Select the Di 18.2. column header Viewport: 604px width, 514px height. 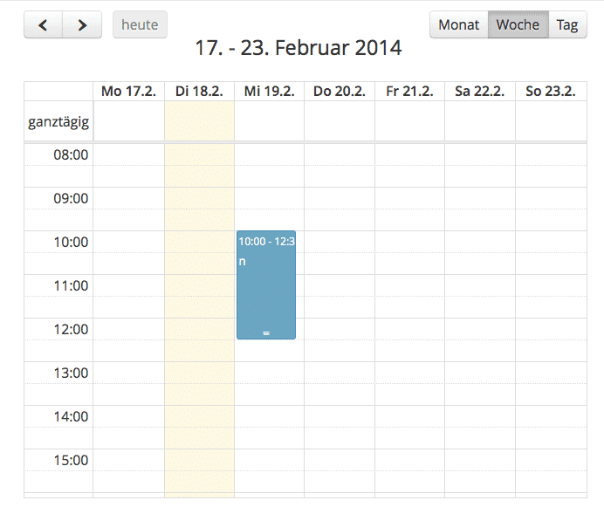[199, 92]
